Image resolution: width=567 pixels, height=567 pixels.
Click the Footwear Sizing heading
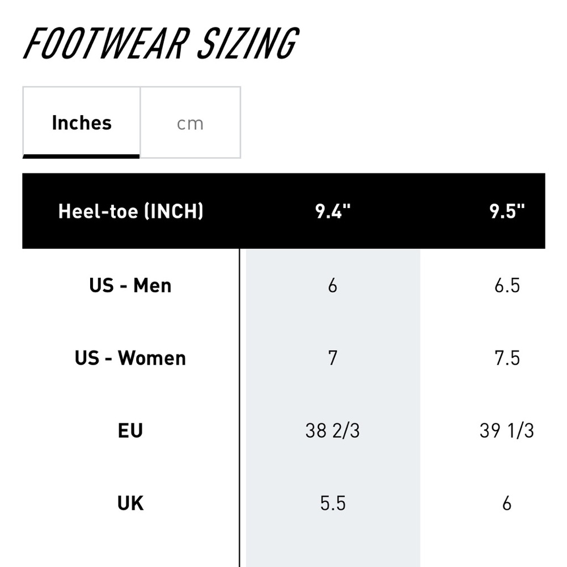(161, 43)
